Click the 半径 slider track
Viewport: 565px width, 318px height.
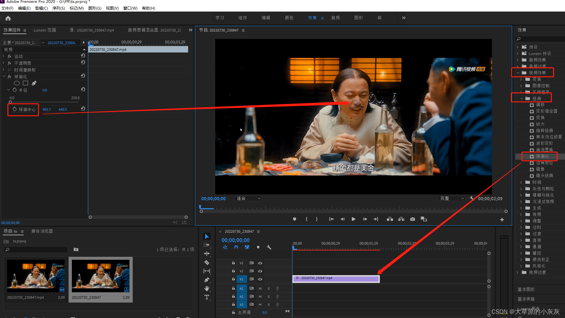(44, 102)
